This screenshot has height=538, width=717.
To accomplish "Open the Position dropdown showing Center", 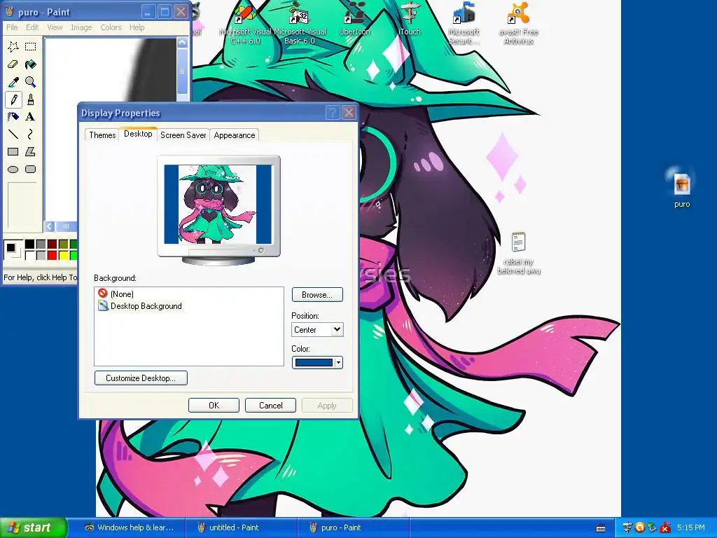I will point(317,329).
